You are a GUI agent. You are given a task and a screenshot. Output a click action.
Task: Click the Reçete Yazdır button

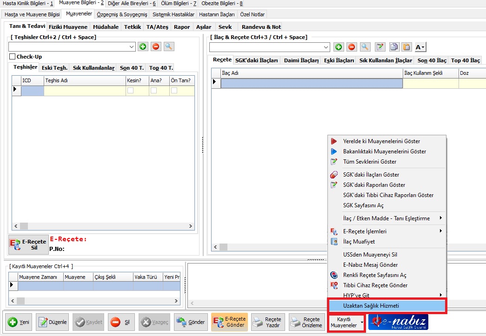(x=267, y=322)
